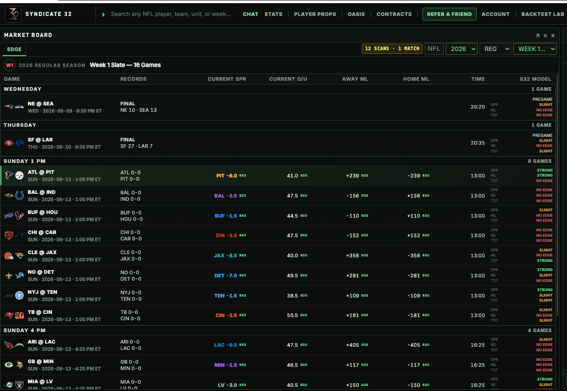Open the ACCOUNT link

495,14
